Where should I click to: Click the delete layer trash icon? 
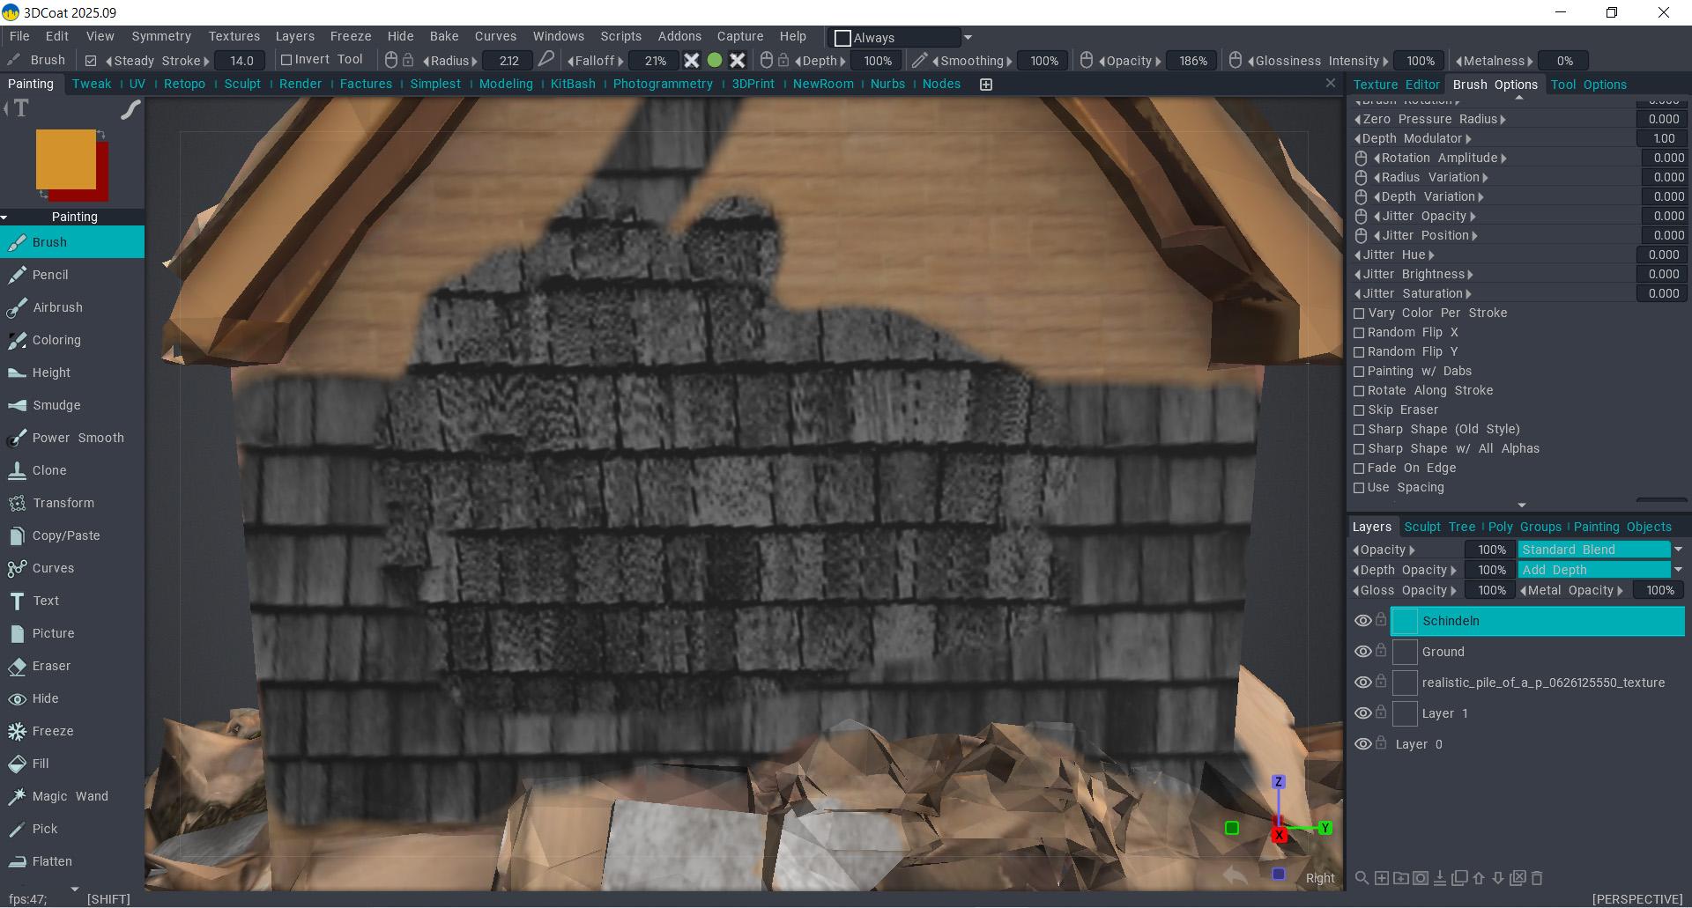1537,878
